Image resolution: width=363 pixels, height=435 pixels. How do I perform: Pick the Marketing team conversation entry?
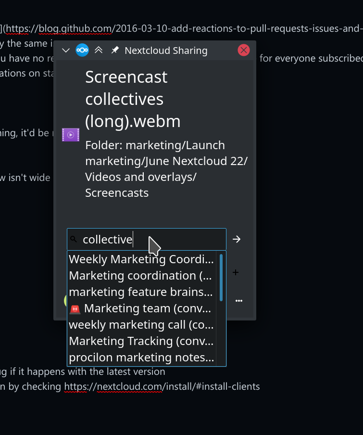[141, 308]
